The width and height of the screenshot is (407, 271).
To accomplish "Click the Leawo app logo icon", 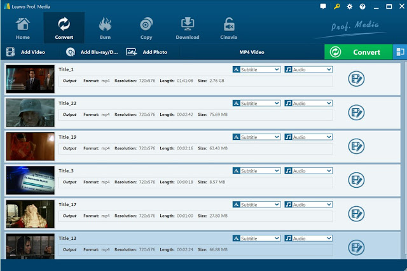I will 7,6.
